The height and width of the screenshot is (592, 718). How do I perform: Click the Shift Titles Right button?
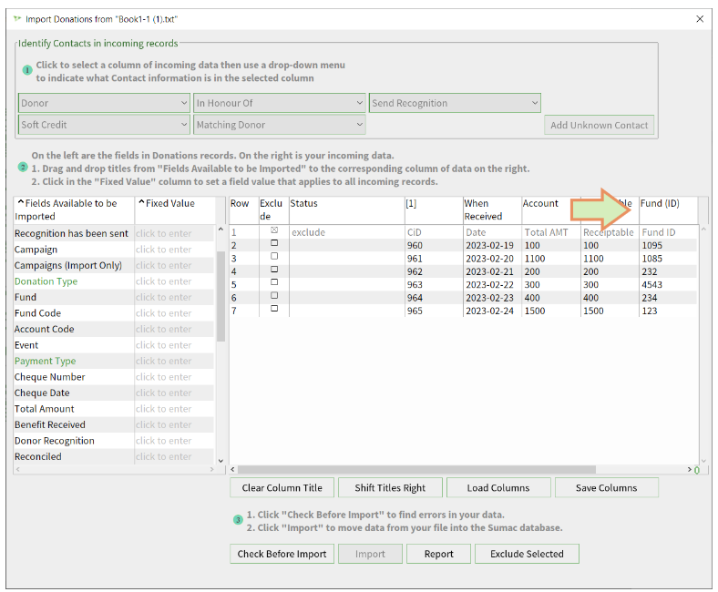(390, 487)
